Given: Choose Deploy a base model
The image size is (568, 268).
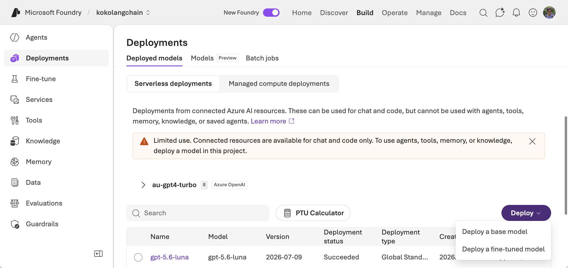Looking at the screenshot, I should click(495, 232).
